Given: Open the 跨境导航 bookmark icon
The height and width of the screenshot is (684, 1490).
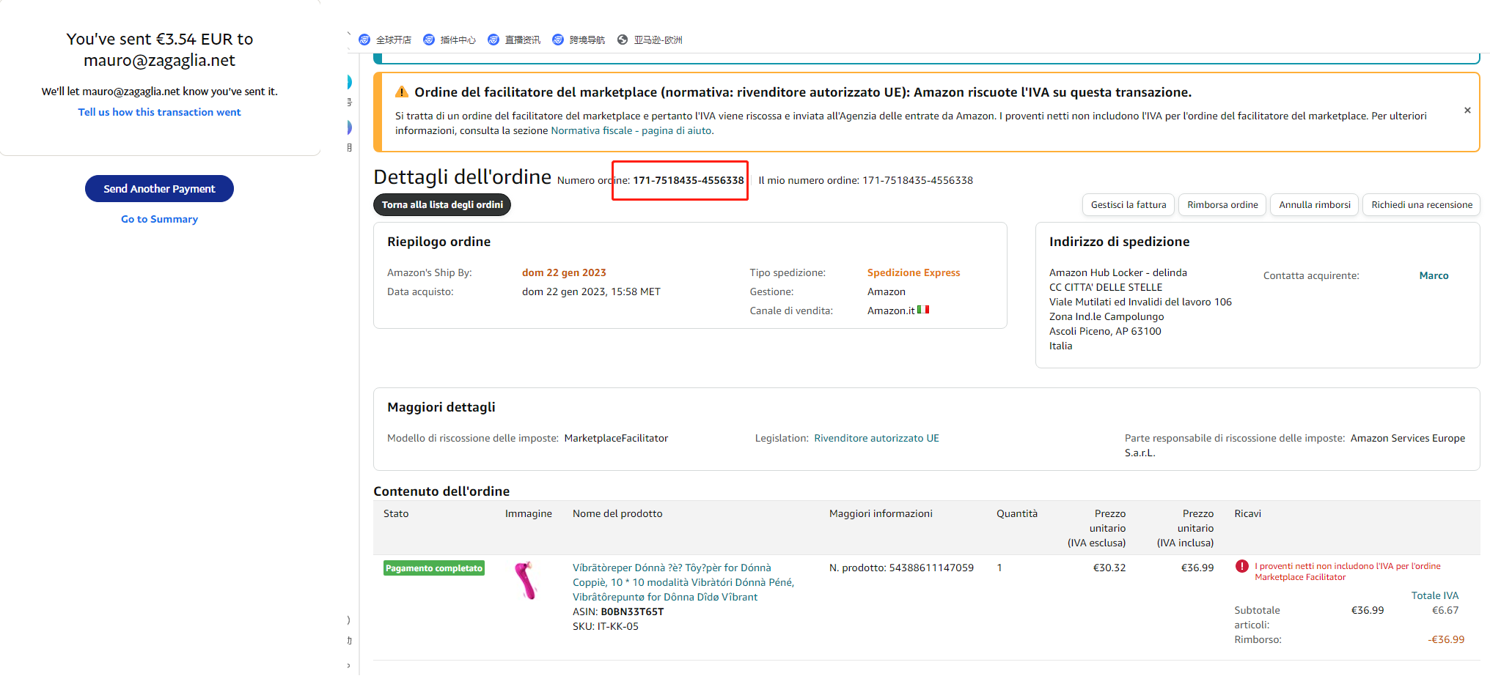Looking at the screenshot, I should 558,40.
